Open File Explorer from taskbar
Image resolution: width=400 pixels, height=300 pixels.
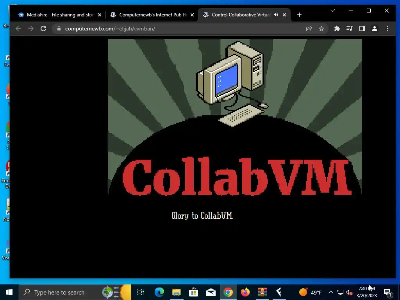pos(176,292)
